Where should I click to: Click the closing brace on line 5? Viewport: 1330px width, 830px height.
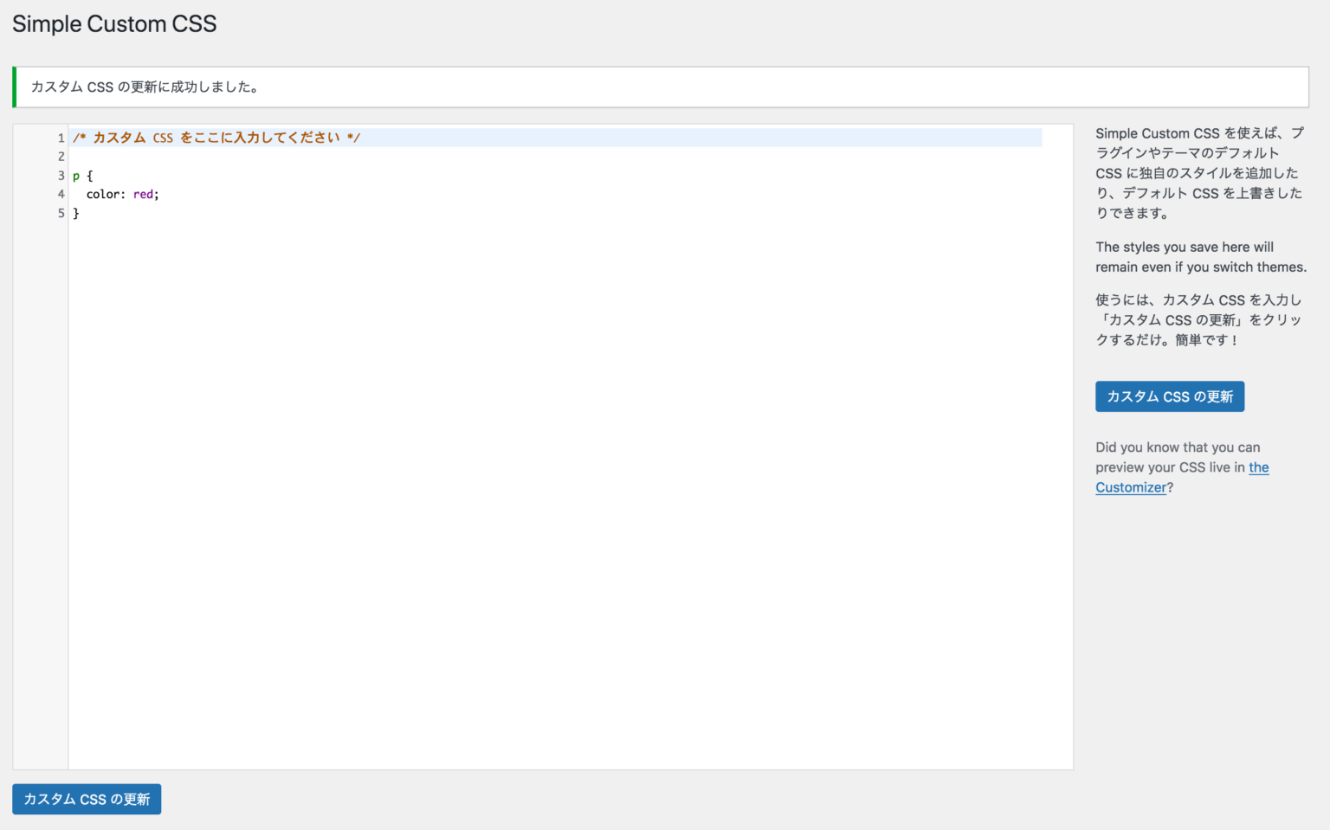pyautogui.click(x=76, y=212)
